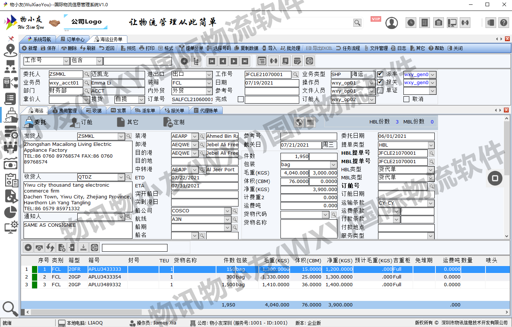Click the 其它 section button

coord(128,122)
